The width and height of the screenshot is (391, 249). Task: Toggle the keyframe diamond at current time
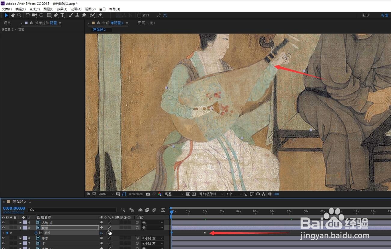coord(7,233)
